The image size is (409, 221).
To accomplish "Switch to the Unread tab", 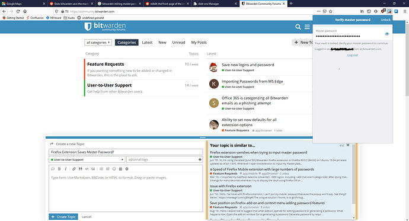I will point(178,42).
